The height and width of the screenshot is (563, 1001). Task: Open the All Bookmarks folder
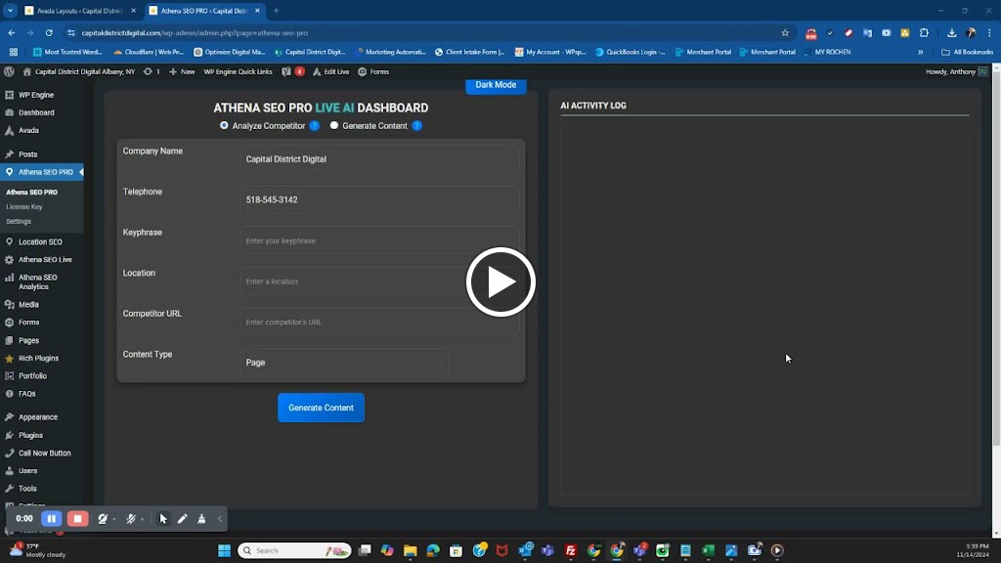(x=967, y=52)
